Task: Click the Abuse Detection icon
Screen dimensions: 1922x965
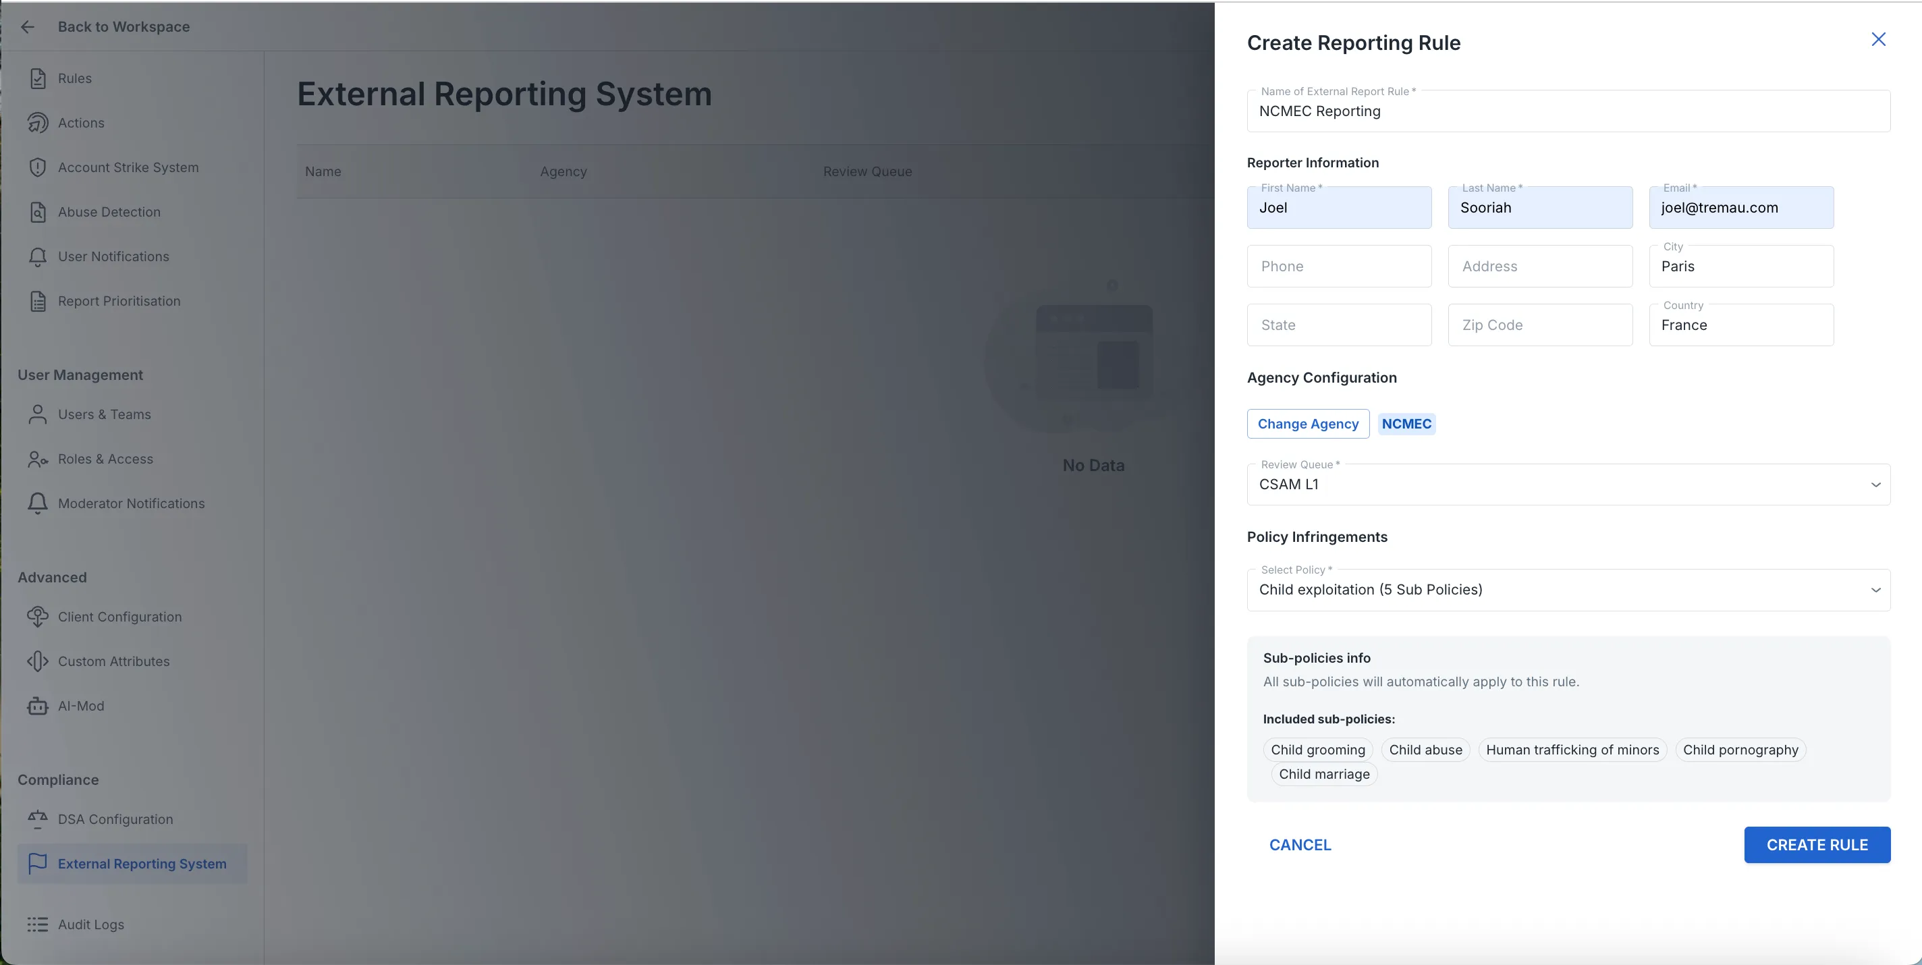Action: 37,212
